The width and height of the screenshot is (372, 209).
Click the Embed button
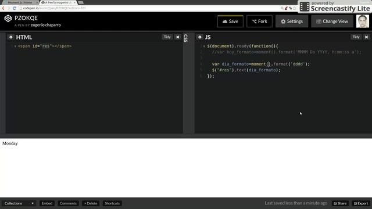click(x=47, y=203)
